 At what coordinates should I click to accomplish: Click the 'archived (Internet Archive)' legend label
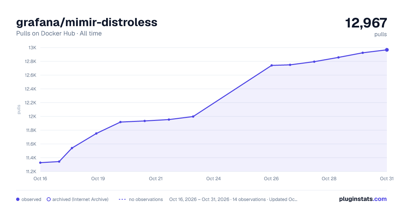pyautogui.click(x=80, y=199)
